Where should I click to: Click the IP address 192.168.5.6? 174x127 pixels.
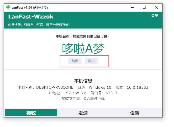pyautogui.click(x=75, y=93)
